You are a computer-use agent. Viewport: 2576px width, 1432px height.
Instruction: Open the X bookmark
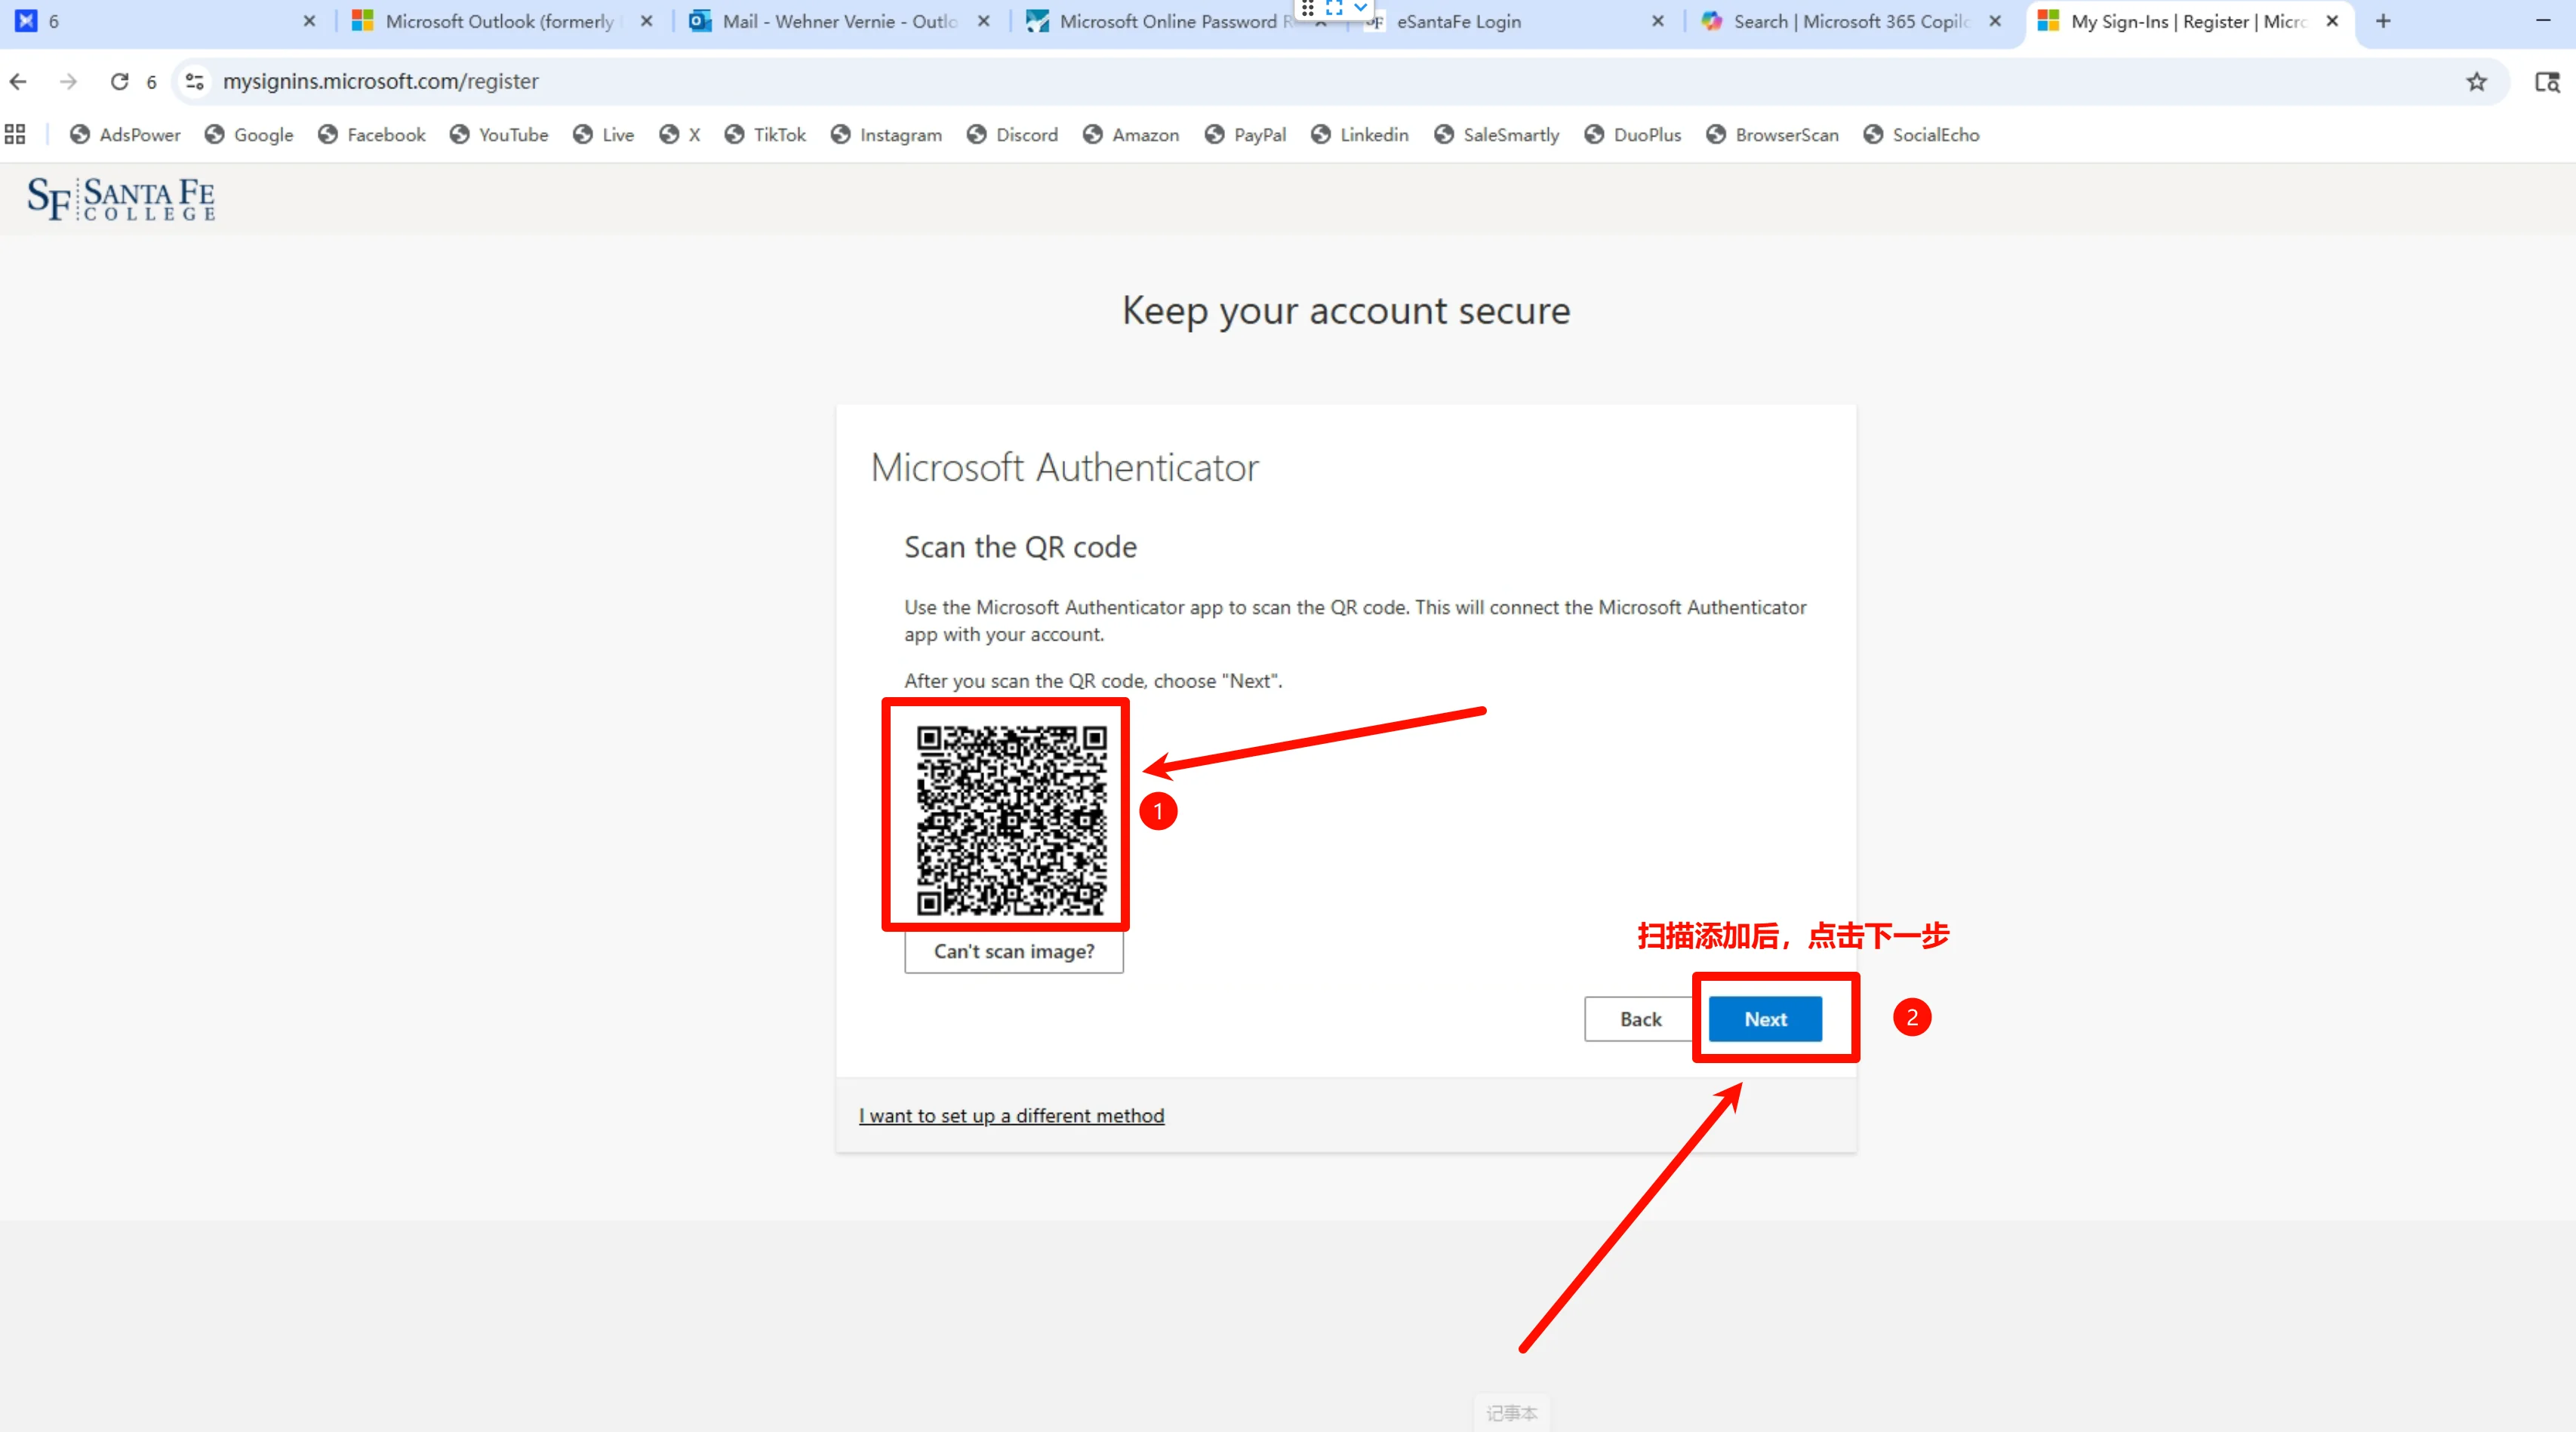click(x=680, y=134)
